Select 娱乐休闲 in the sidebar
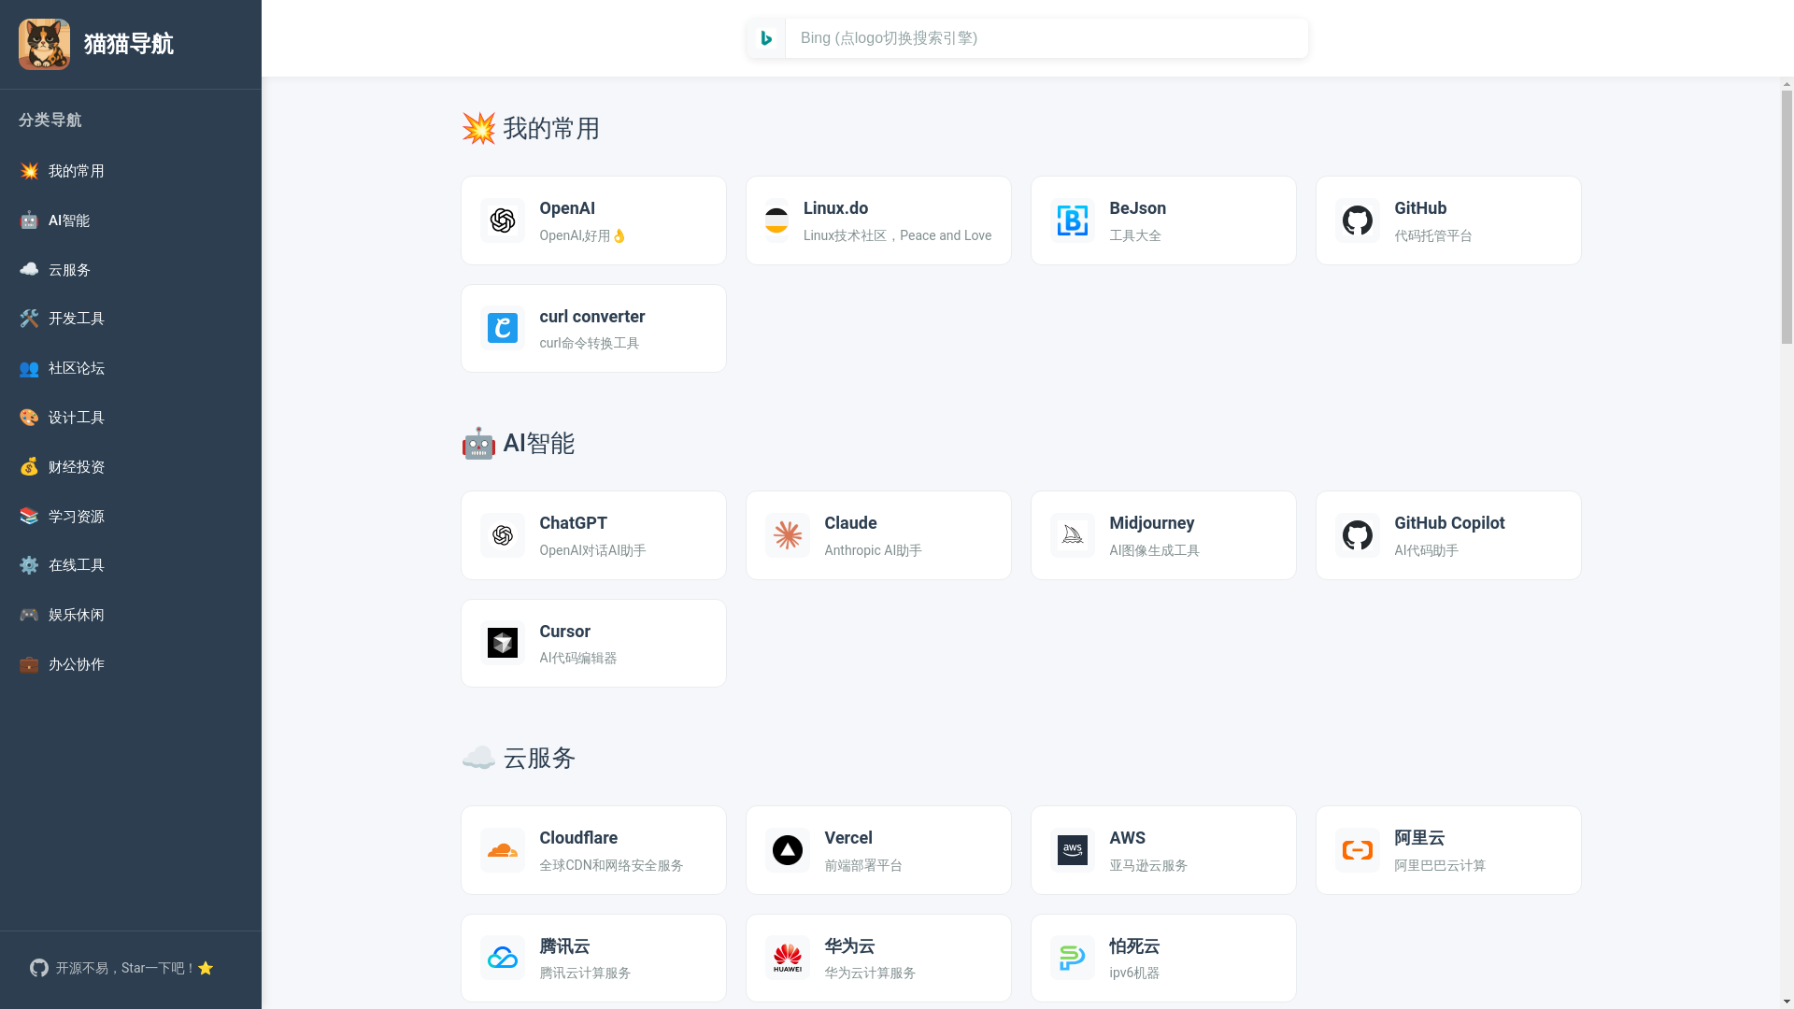Screen dimensions: 1794x1009 (131, 615)
